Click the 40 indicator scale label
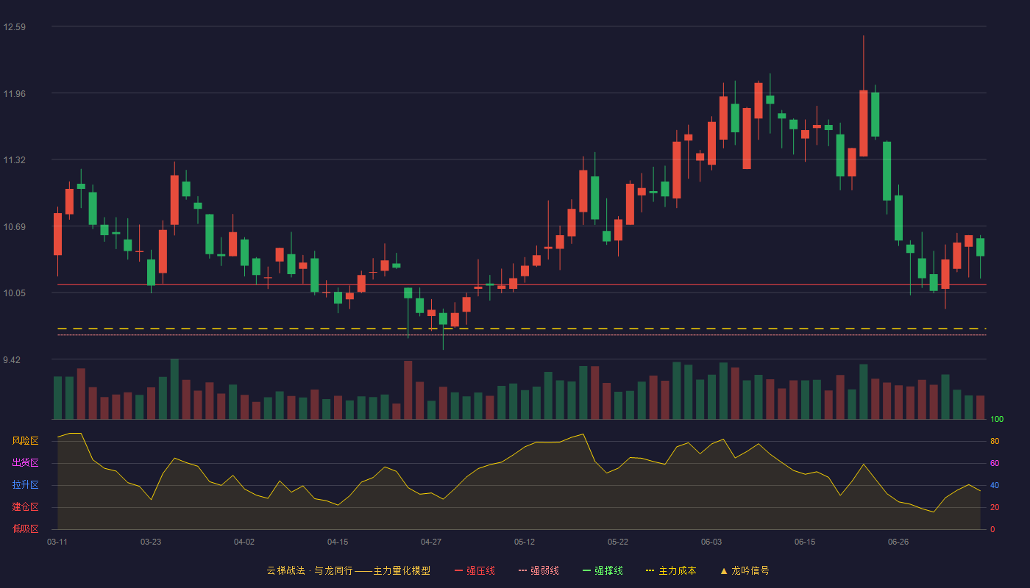Screen dimensions: 1030x588 click(995, 486)
